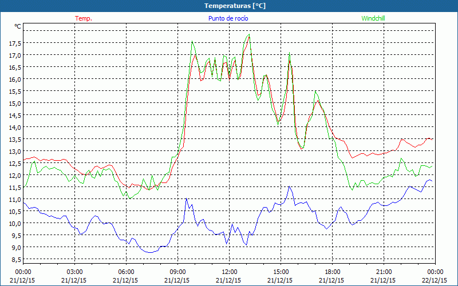The width and height of the screenshot is (458, 286).
Task: Click the 18:00 time axis label
Action: click(x=333, y=272)
